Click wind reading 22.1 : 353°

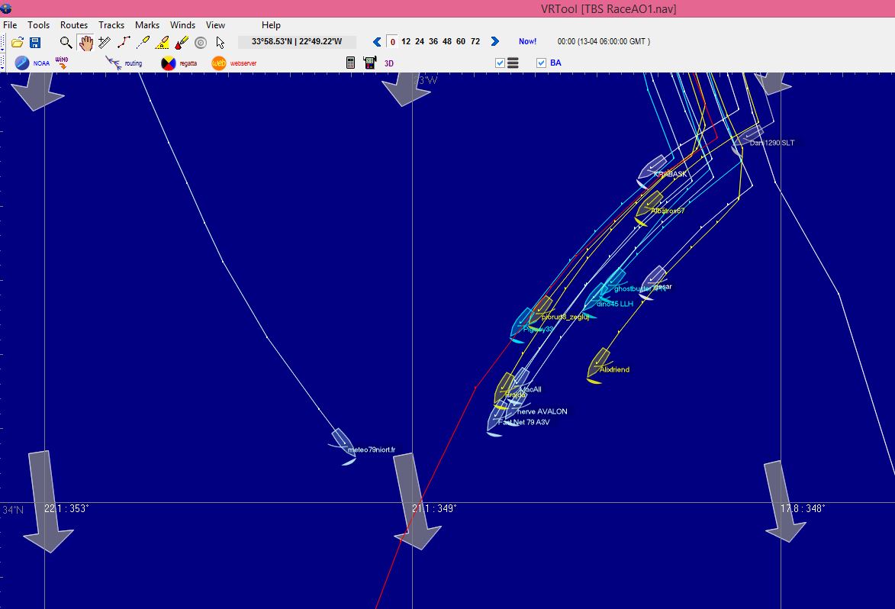[66, 508]
